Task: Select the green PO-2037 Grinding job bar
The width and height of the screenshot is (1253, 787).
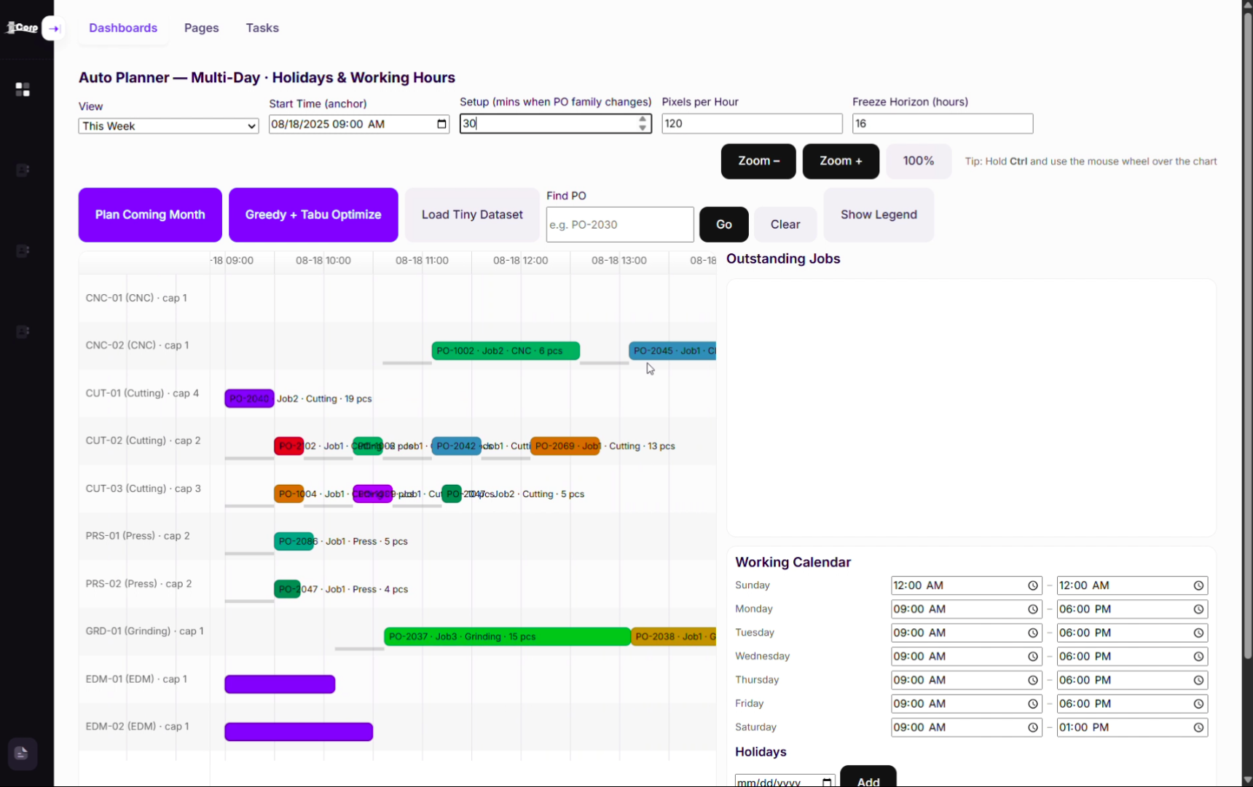Action: click(506, 636)
